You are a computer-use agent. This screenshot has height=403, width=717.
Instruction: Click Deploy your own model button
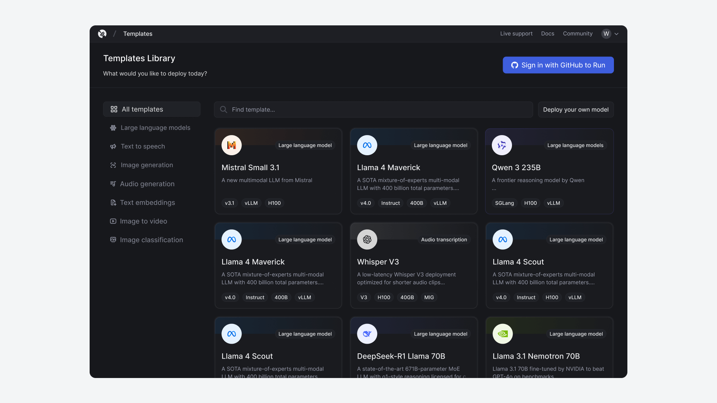576,110
